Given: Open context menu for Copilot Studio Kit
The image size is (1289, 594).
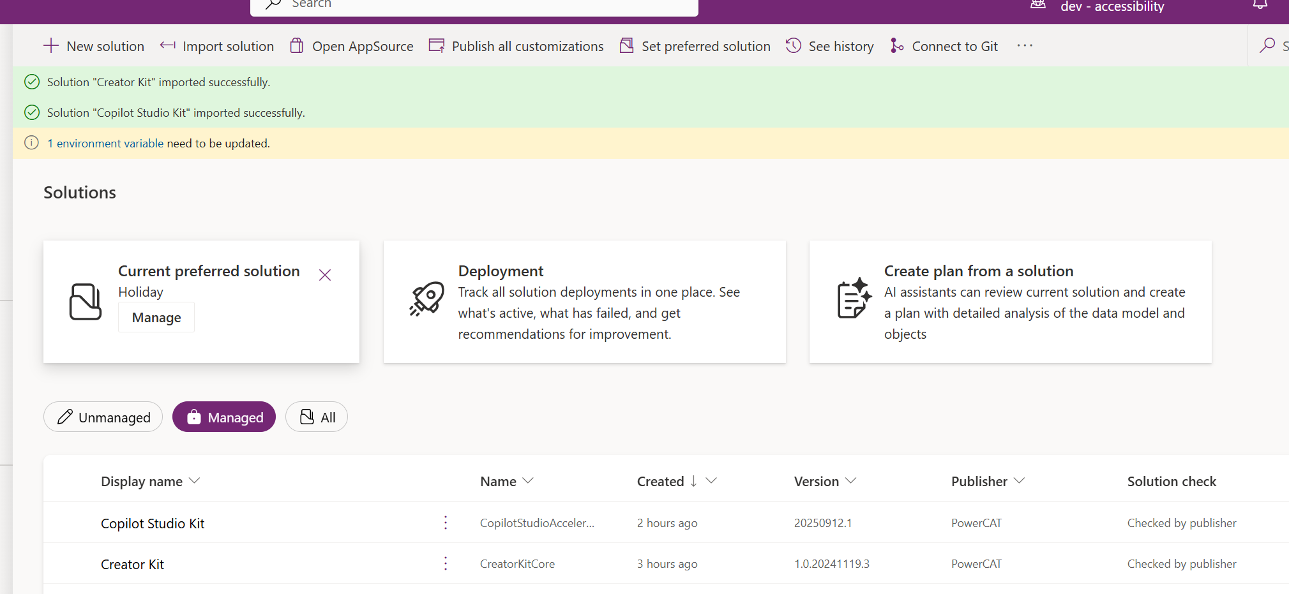Looking at the screenshot, I should pyautogui.click(x=445, y=522).
